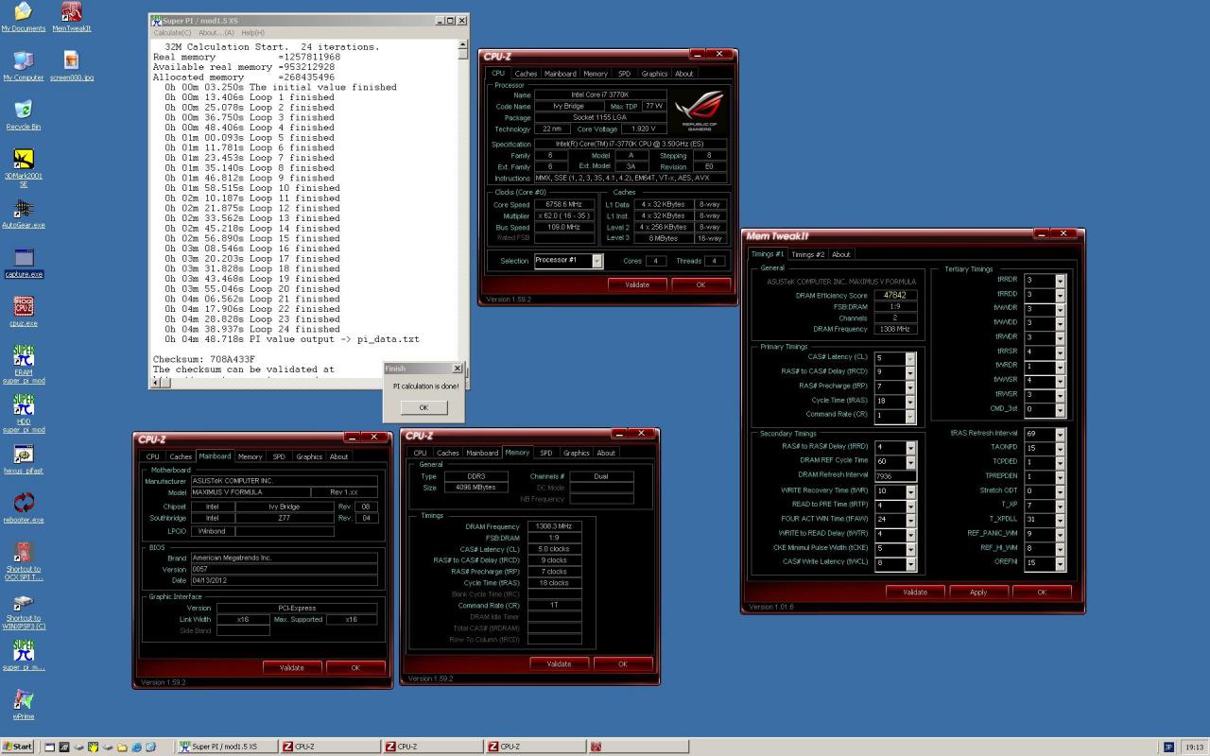
Task: Select the ERAM super_pi_mod icon
Action: click(x=23, y=364)
